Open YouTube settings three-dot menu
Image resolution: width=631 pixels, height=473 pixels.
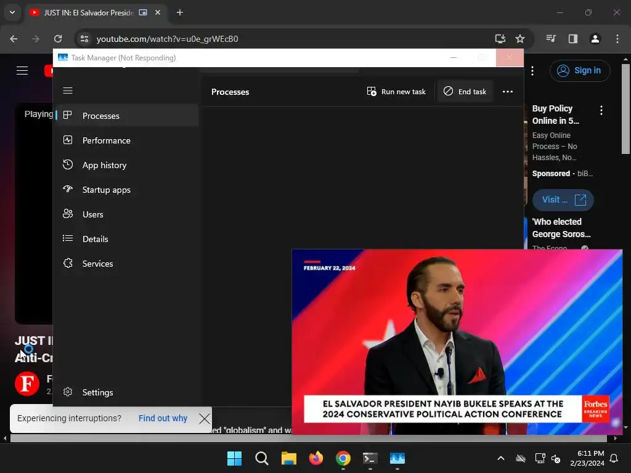(x=532, y=71)
